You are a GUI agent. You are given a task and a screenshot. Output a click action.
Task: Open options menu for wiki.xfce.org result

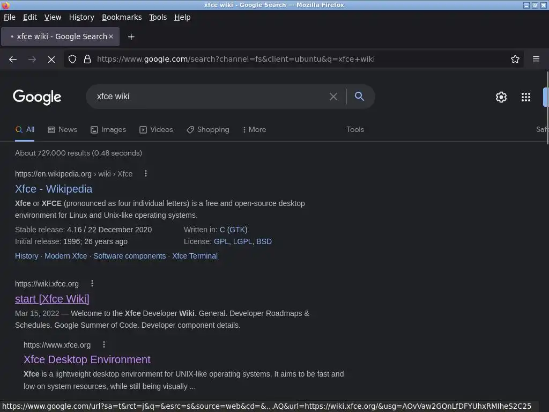click(92, 283)
